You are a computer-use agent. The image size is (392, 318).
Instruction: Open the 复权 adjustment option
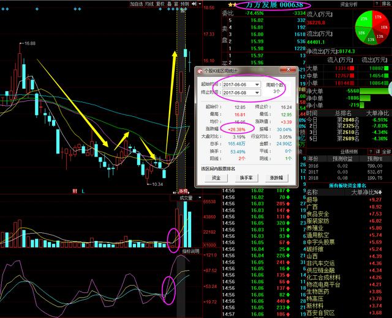(x=160, y=4)
